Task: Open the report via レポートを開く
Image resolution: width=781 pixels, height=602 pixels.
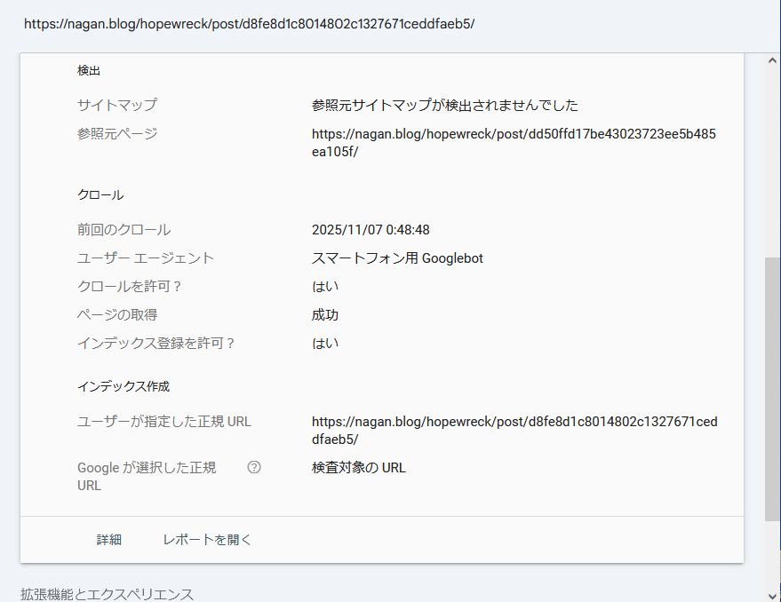Action: coord(206,539)
